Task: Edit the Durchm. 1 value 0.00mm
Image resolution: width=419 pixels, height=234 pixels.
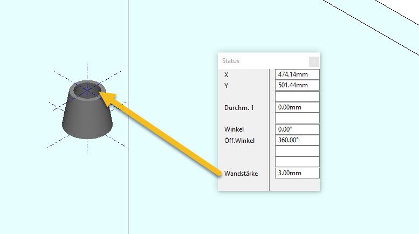Action: tap(297, 107)
